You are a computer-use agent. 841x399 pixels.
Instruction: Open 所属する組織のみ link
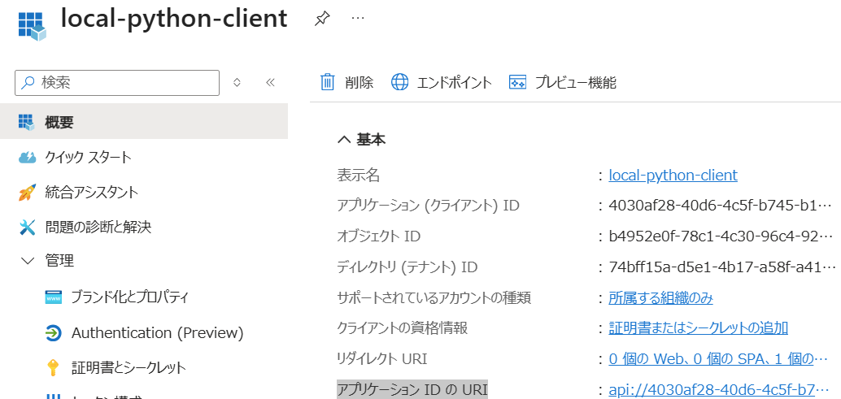coord(660,298)
